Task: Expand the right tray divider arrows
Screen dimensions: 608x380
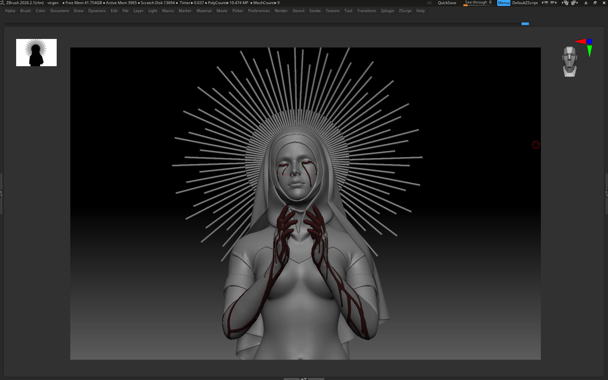Action: click(x=607, y=194)
